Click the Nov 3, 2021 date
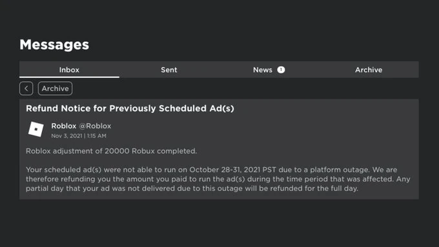Viewport: 439px width, 247px height. tap(66, 136)
